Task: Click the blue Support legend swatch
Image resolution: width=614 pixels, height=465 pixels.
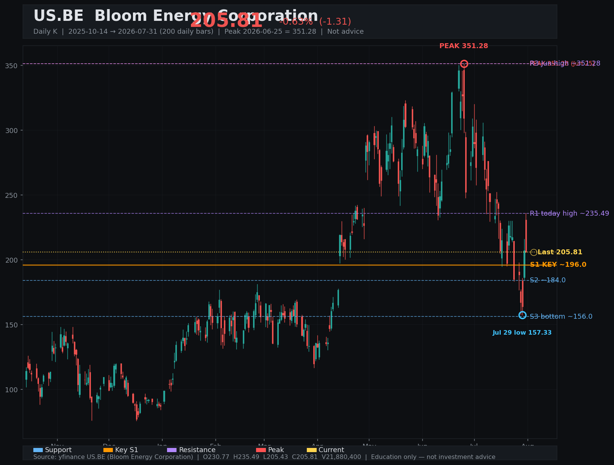Action: (38, 450)
